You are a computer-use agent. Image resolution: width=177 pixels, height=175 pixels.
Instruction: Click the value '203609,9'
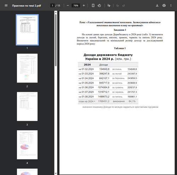point(132,83)
